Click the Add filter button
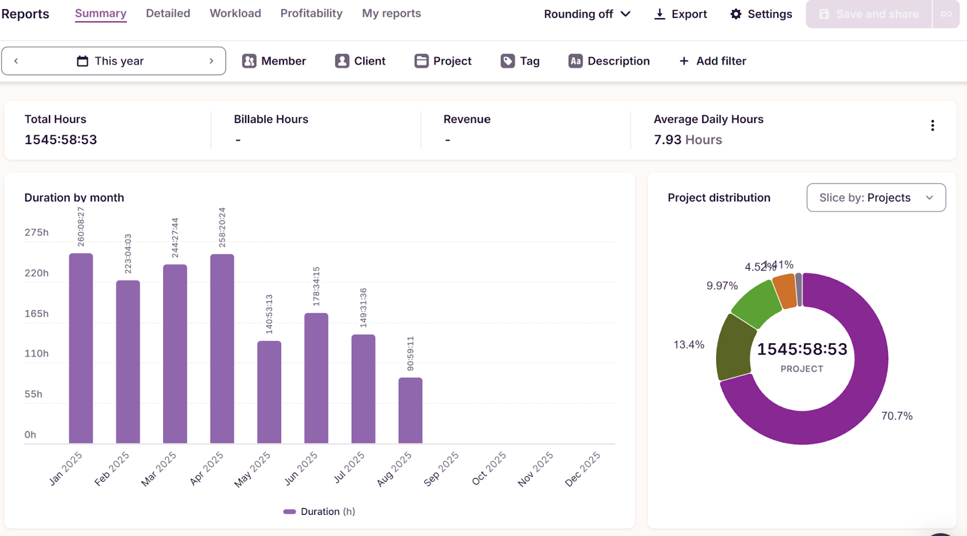The image size is (967, 536). pyautogui.click(x=713, y=61)
